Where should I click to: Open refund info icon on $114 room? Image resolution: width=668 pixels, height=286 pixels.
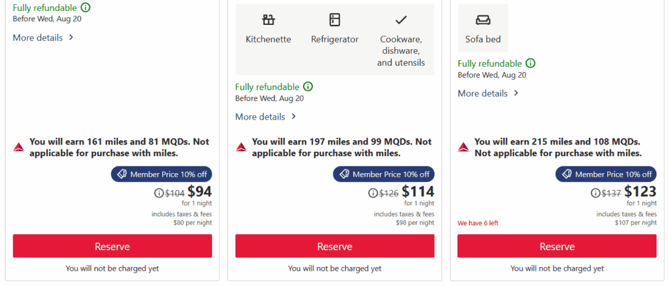(x=308, y=87)
